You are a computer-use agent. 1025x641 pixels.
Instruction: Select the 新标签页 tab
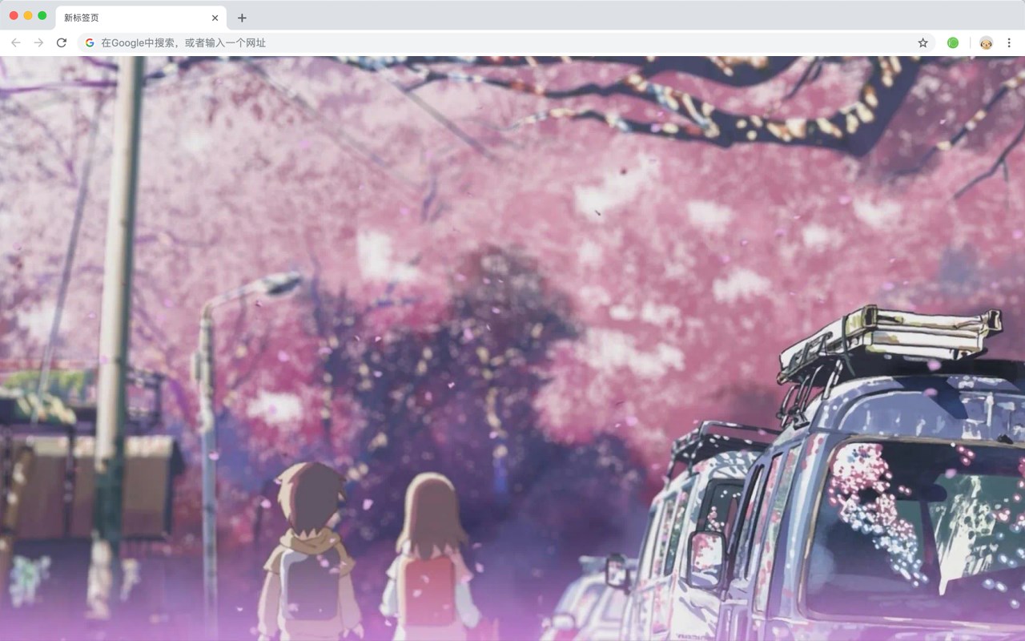[141, 18]
